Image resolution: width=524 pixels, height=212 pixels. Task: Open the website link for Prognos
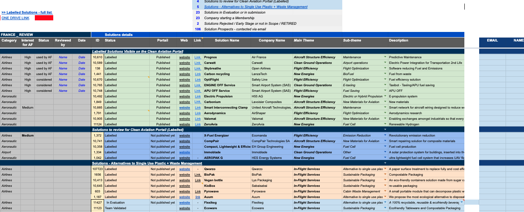tap(185, 57)
